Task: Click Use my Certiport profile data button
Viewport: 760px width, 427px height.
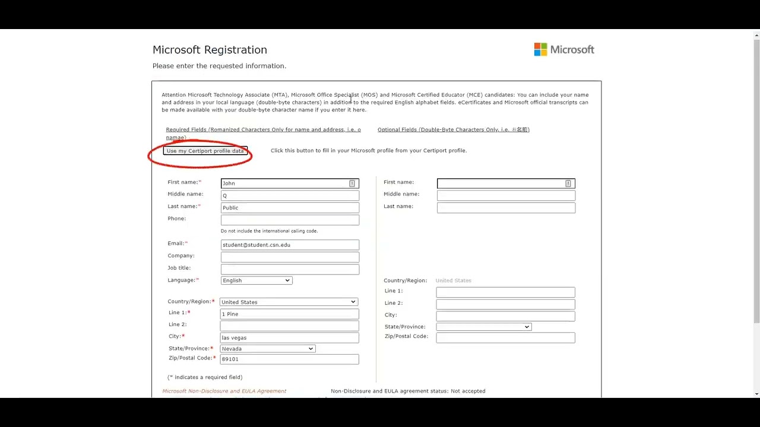Action: (205, 151)
